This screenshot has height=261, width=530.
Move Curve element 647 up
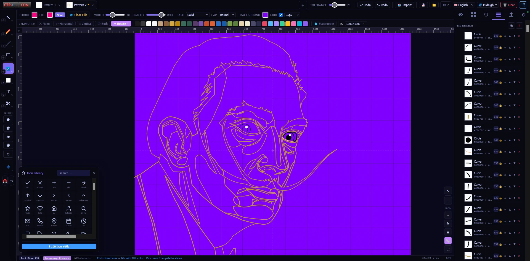tap(510, 59)
